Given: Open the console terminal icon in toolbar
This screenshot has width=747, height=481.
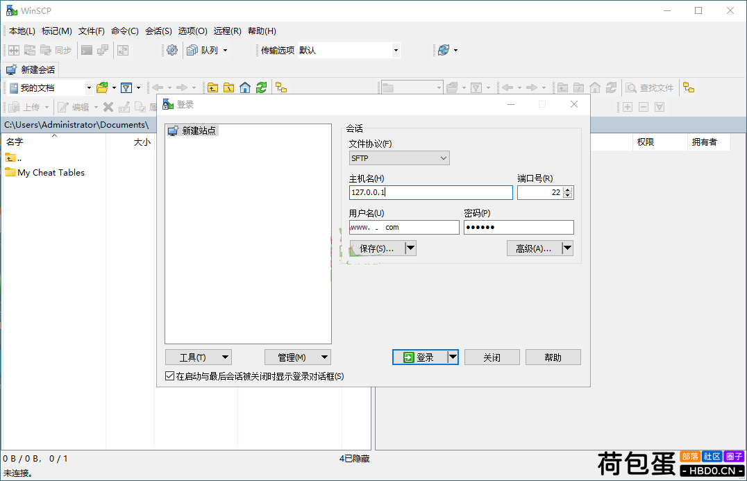Looking at the screenshot, I should (87, 50).
